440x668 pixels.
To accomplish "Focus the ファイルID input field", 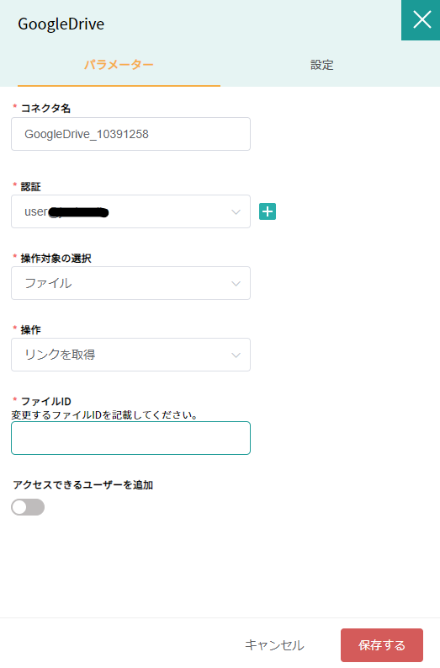I will click(130, 438).
